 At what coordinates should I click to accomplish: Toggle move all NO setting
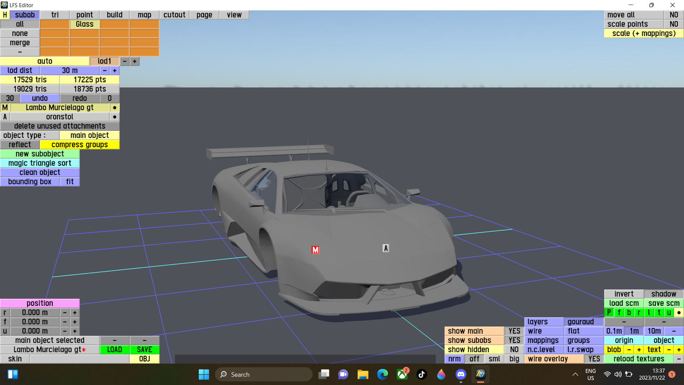[x=673, y=15]
